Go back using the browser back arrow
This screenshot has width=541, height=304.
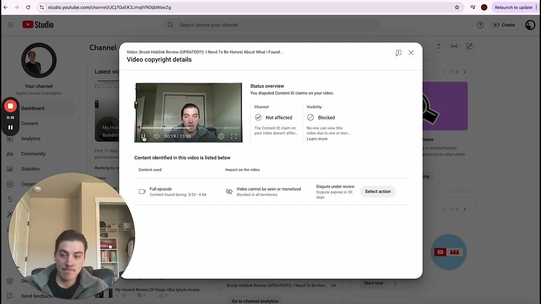(5, 7)
